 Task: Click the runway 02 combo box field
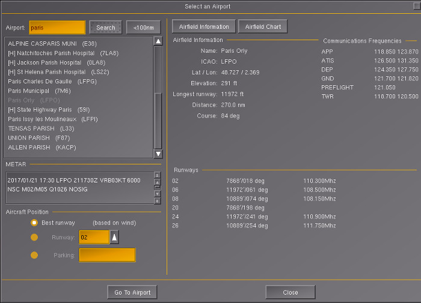tap(94, 238)
